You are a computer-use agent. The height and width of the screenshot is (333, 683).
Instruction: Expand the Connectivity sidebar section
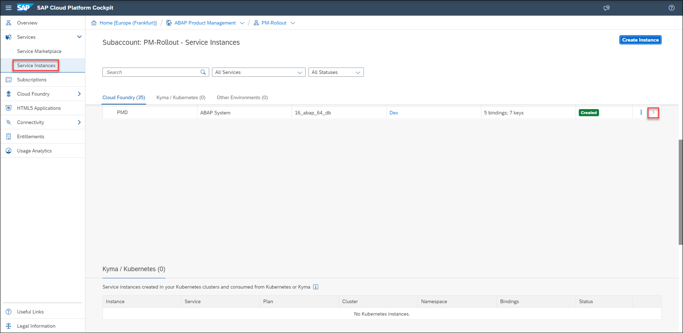click(x=79, y=122)
